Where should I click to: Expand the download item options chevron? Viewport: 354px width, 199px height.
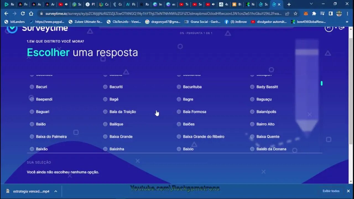point(56,191)
